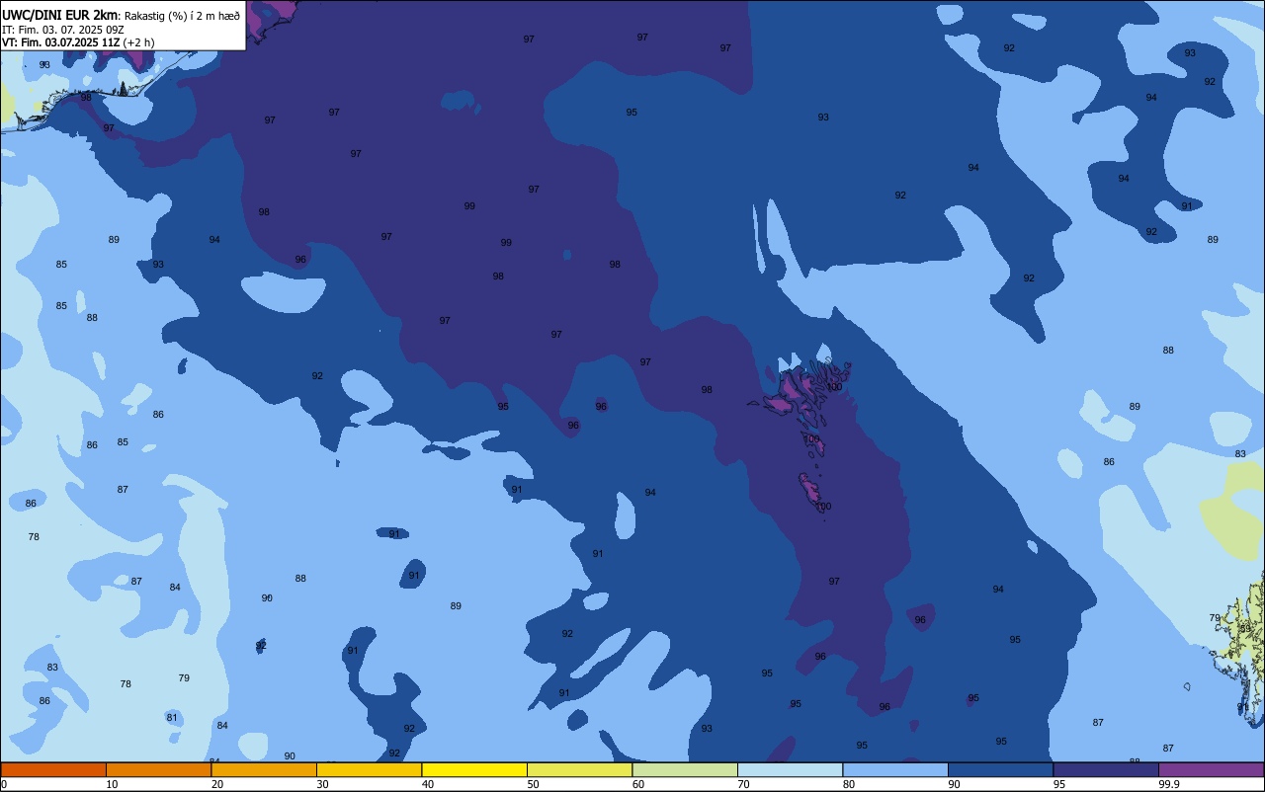Select the "20" legend scale label
1265x792 pixels.
coord(217,784)
